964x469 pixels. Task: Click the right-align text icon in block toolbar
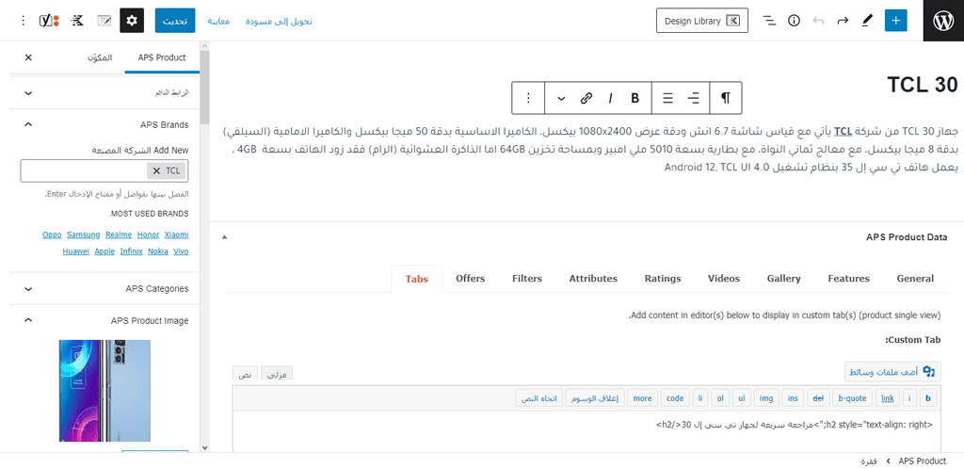click(694, 98)
